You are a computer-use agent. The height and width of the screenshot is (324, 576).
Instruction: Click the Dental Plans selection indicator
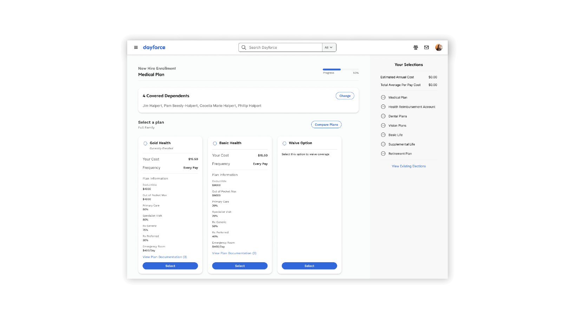click(383, 116)
